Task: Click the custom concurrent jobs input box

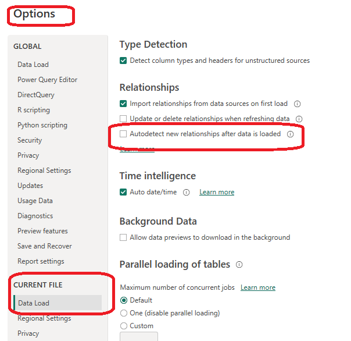Action: pos(138,336)
